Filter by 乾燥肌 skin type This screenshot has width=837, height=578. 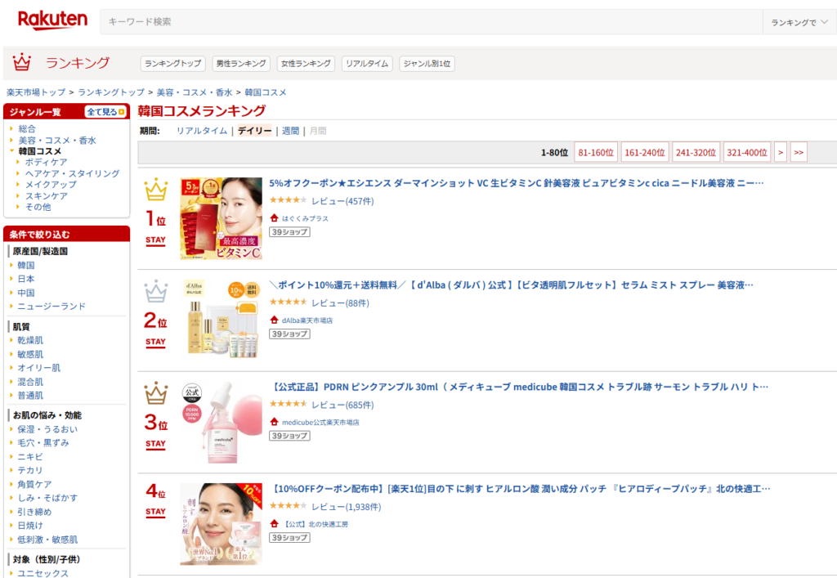tap(30, 340)
